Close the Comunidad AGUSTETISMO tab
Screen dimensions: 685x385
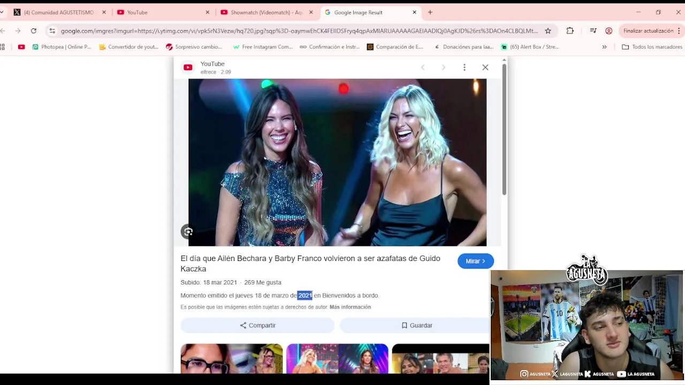(104, 12)
